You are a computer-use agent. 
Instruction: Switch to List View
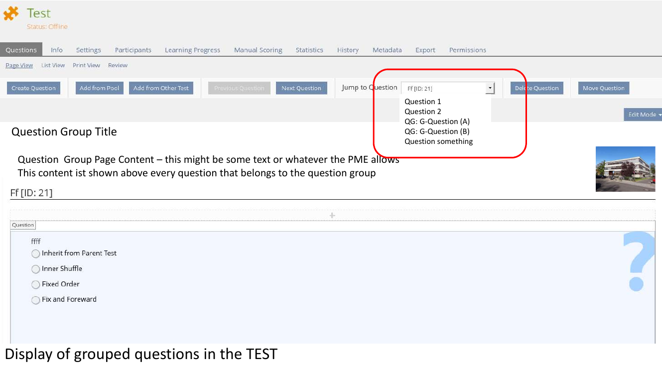coord(53,65)
